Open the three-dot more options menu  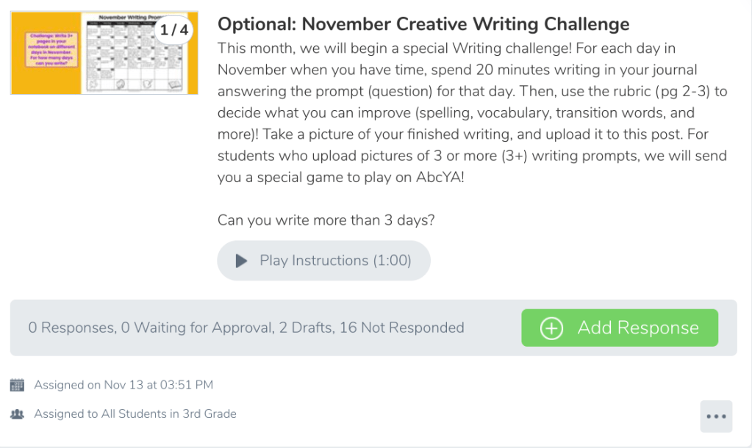click(x=715, y=416)
